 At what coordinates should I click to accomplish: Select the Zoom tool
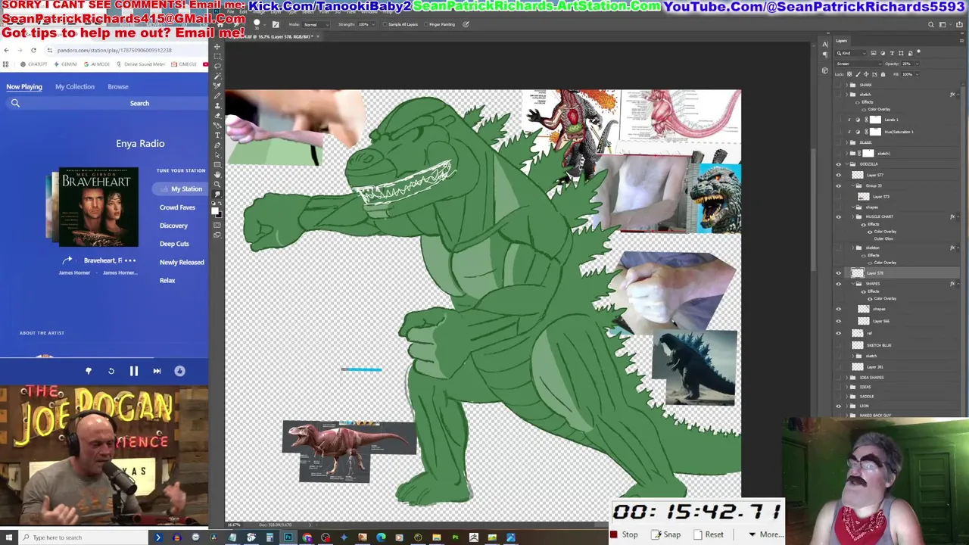[217, 185]
